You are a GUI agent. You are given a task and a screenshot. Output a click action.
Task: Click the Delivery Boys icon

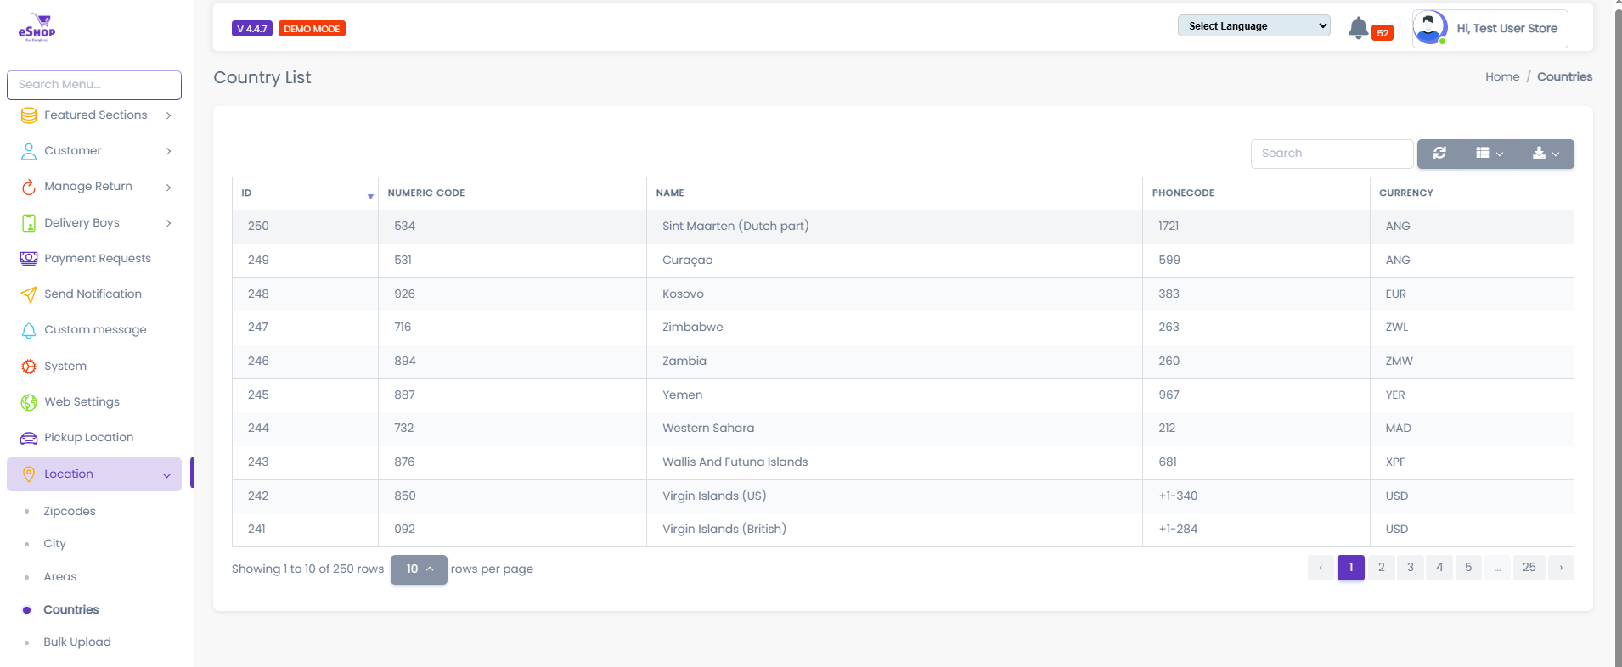tap(29, 223)
